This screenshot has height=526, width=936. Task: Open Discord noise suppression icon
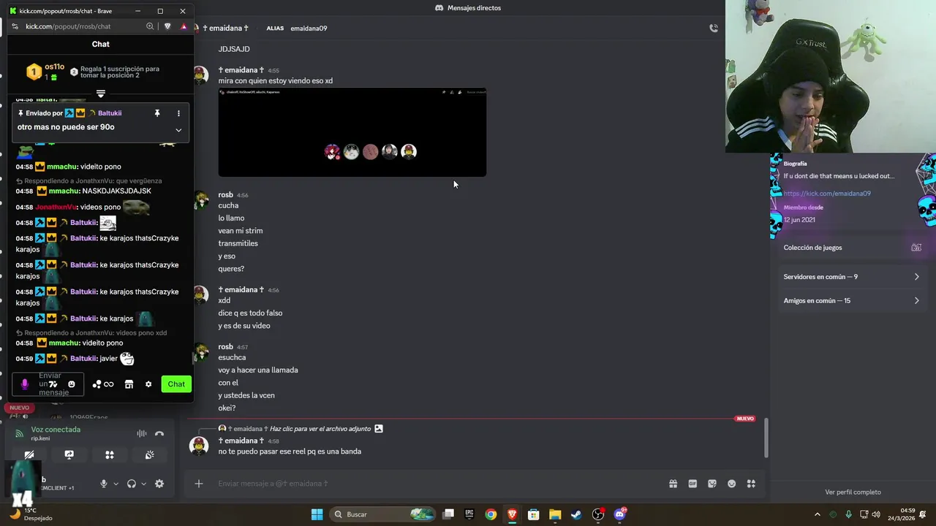[x=142, y=434]
